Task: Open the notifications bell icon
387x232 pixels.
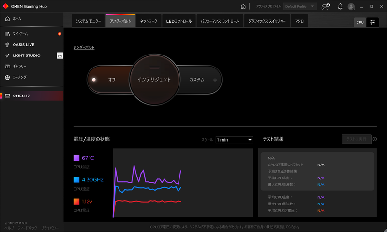Action: [x=340, y=6]
